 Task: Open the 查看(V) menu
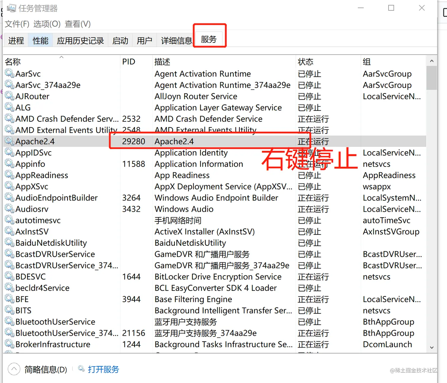77,24
